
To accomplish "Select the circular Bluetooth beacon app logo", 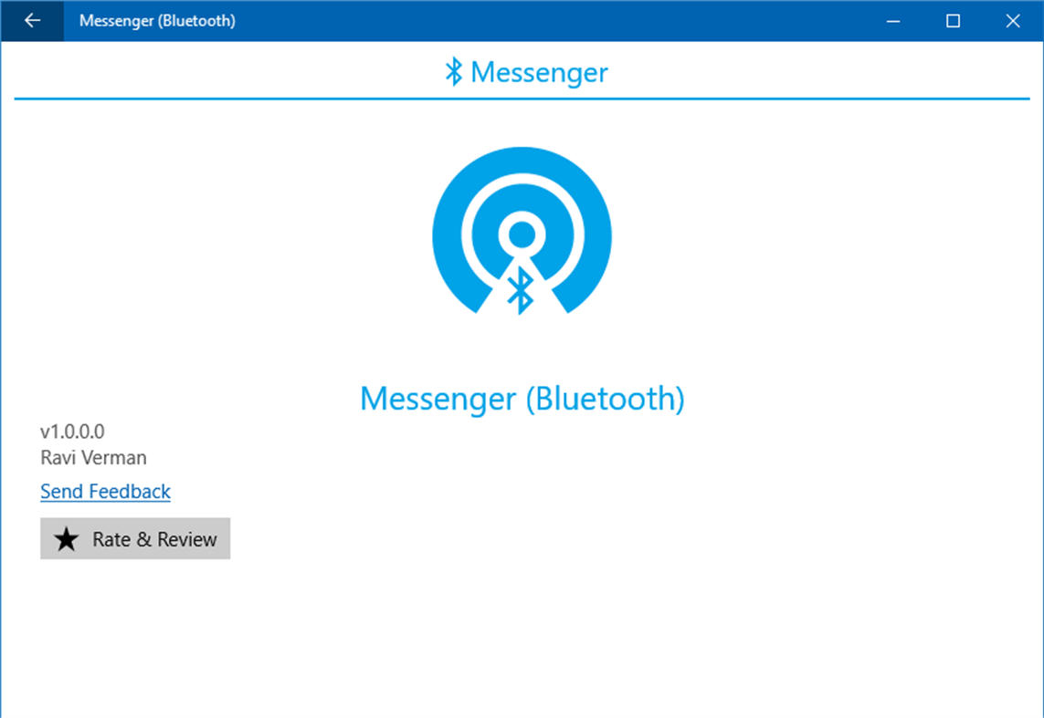I will 522,233.
